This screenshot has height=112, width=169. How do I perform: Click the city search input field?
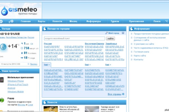tap(75, 38)
